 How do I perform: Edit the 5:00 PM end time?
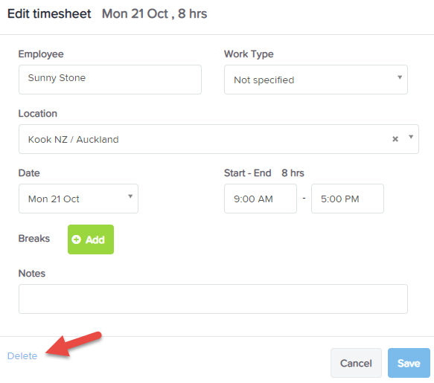tap(348, 199)
